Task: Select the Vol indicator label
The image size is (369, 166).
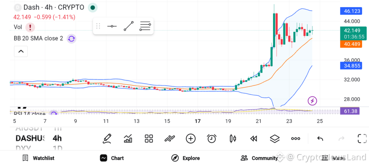Action: pyautogui.click(x=18, y=27)
